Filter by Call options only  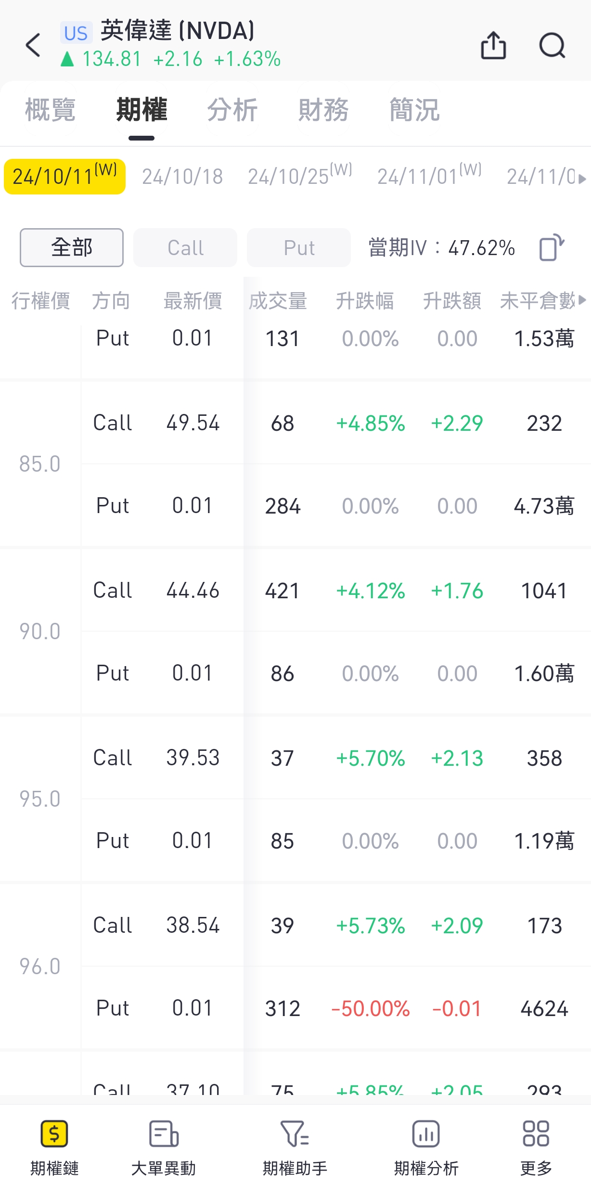tap(185, 248)
